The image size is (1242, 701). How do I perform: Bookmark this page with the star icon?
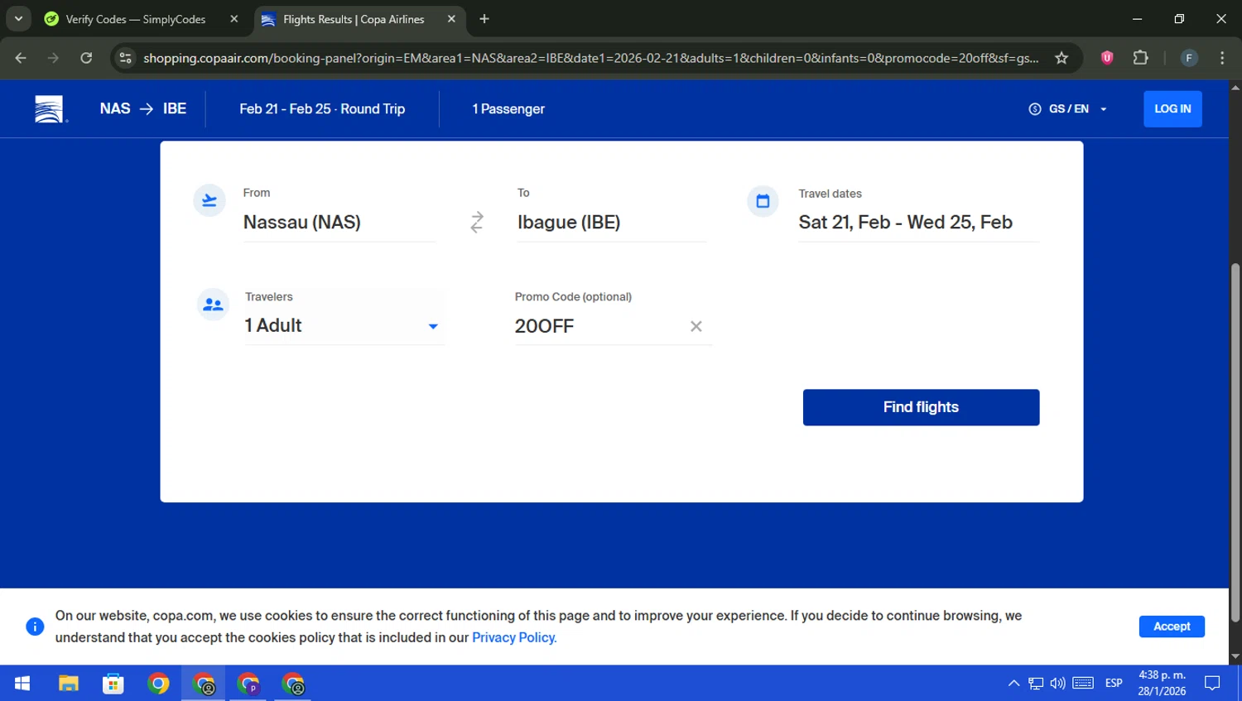(x=1061, y=58)
